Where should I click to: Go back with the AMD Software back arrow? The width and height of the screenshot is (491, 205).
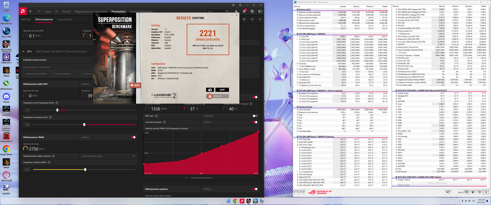click(30, 11)
